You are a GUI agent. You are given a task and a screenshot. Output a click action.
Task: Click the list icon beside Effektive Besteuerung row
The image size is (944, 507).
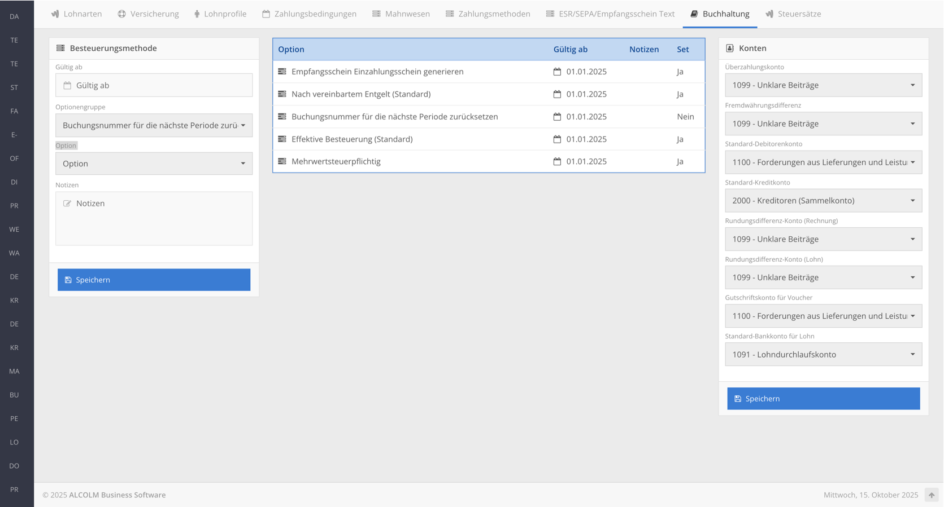(282, 139)
